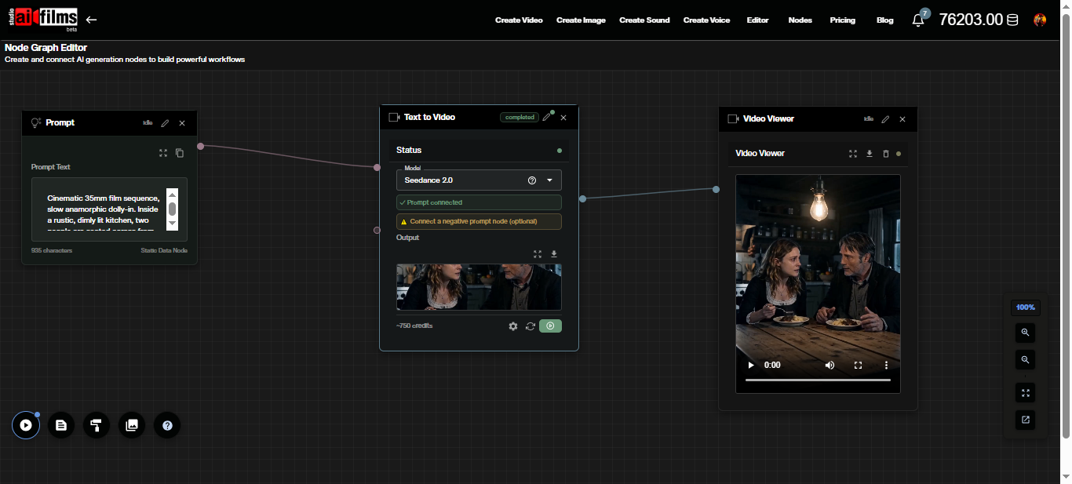Mute the video player audio
1072x484 pixels.
pos(830,365)
